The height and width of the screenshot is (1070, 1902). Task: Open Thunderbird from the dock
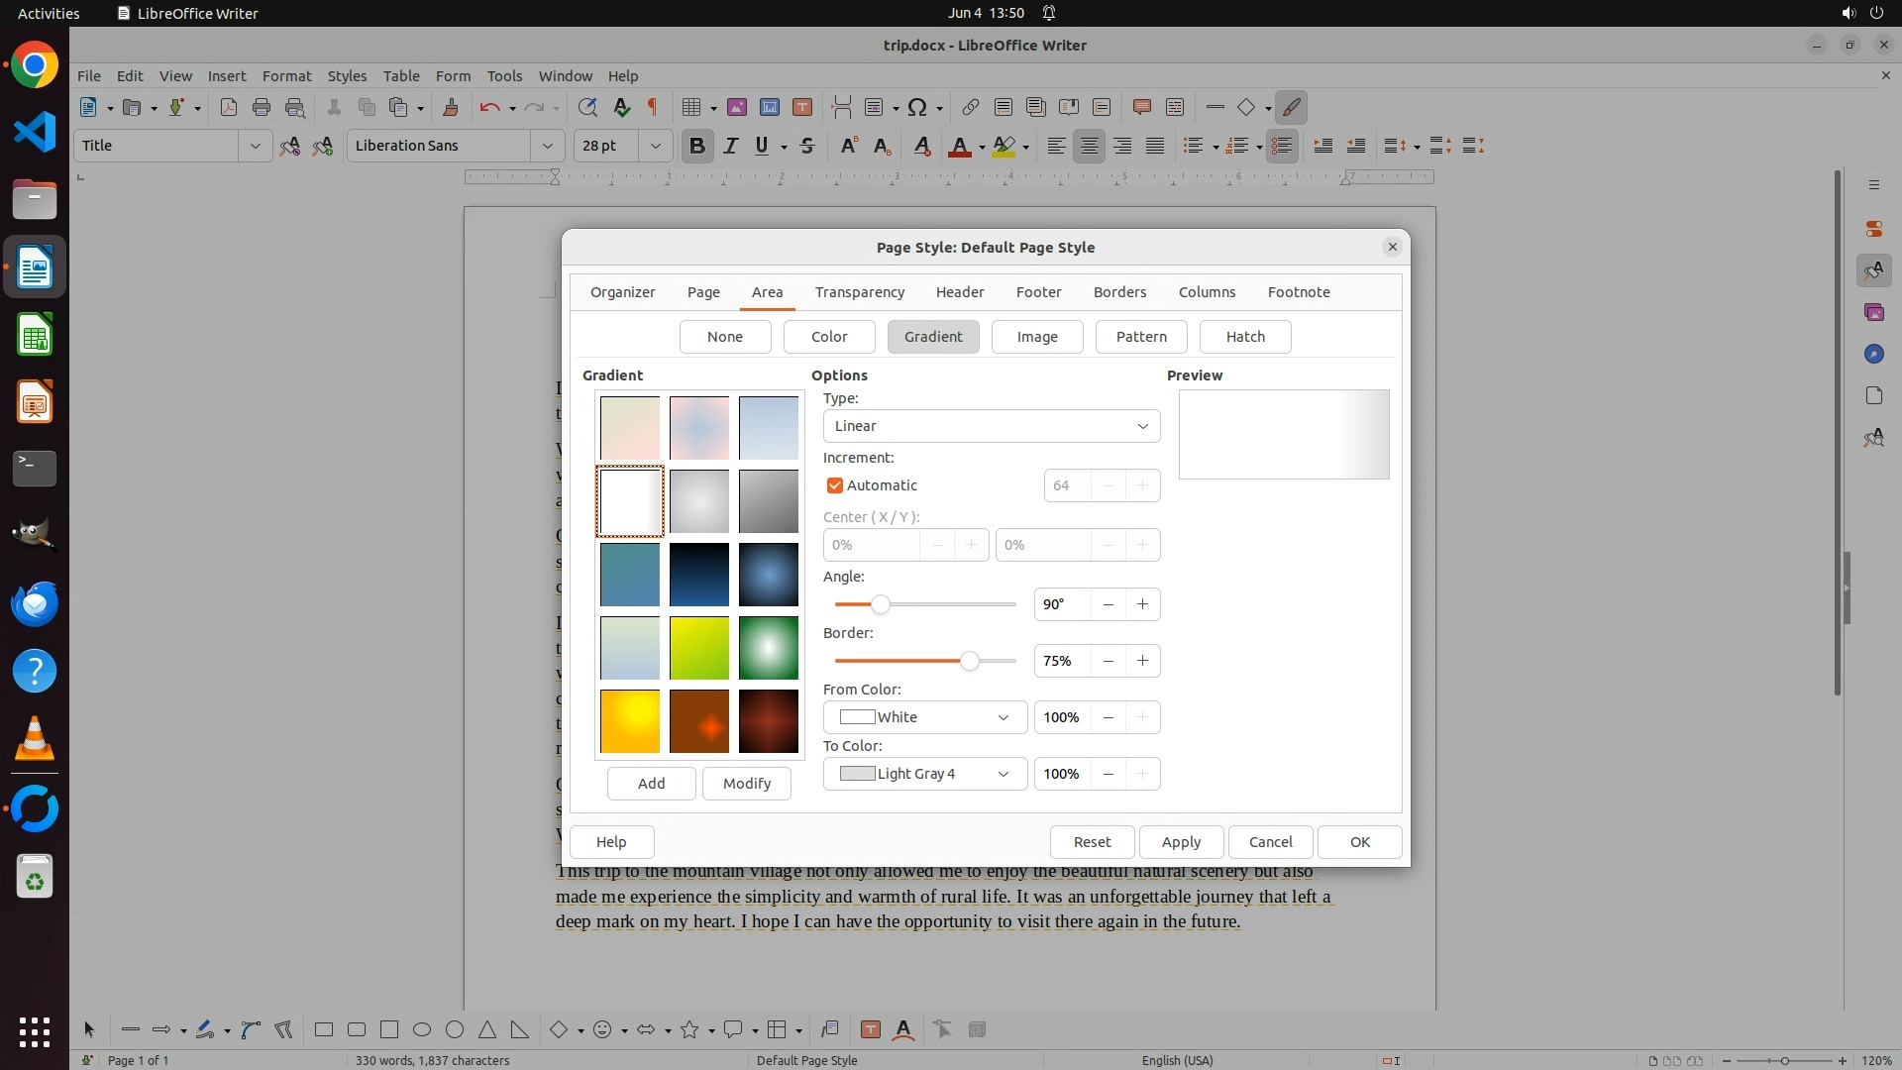point(35,603)
